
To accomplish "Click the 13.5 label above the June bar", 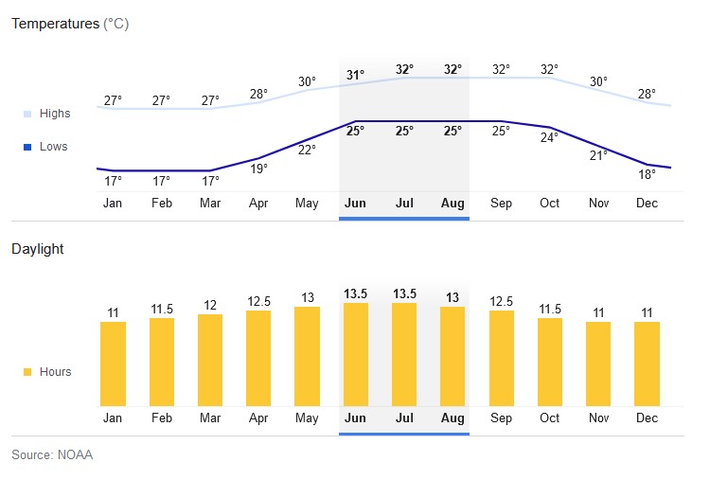I will point(355,294).
